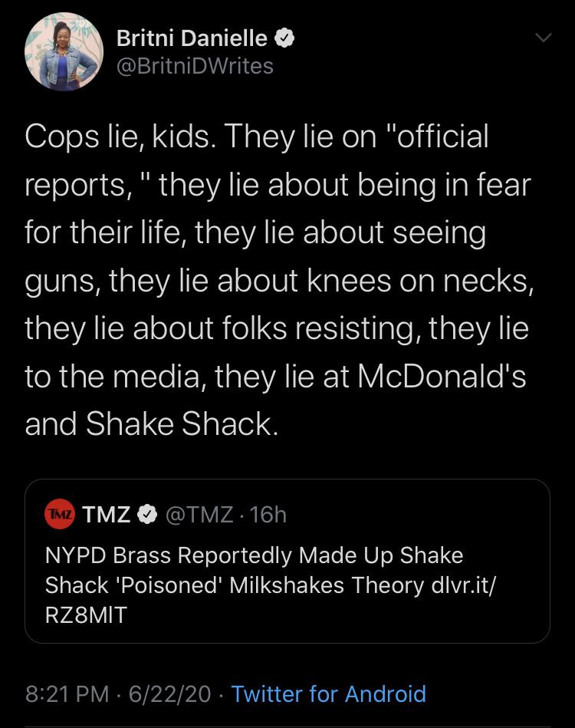Open Britni Danielle's profile picture
This screenshot has width=575, height=728.
point(64,52)
